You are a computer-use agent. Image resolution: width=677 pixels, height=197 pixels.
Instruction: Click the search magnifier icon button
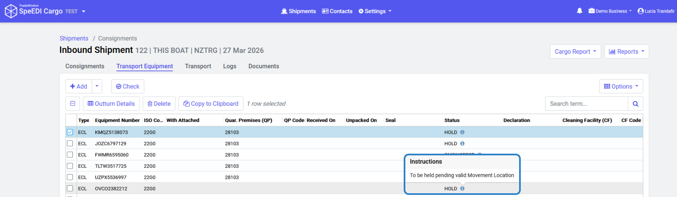pyautogui.click(x=635, y=104)
